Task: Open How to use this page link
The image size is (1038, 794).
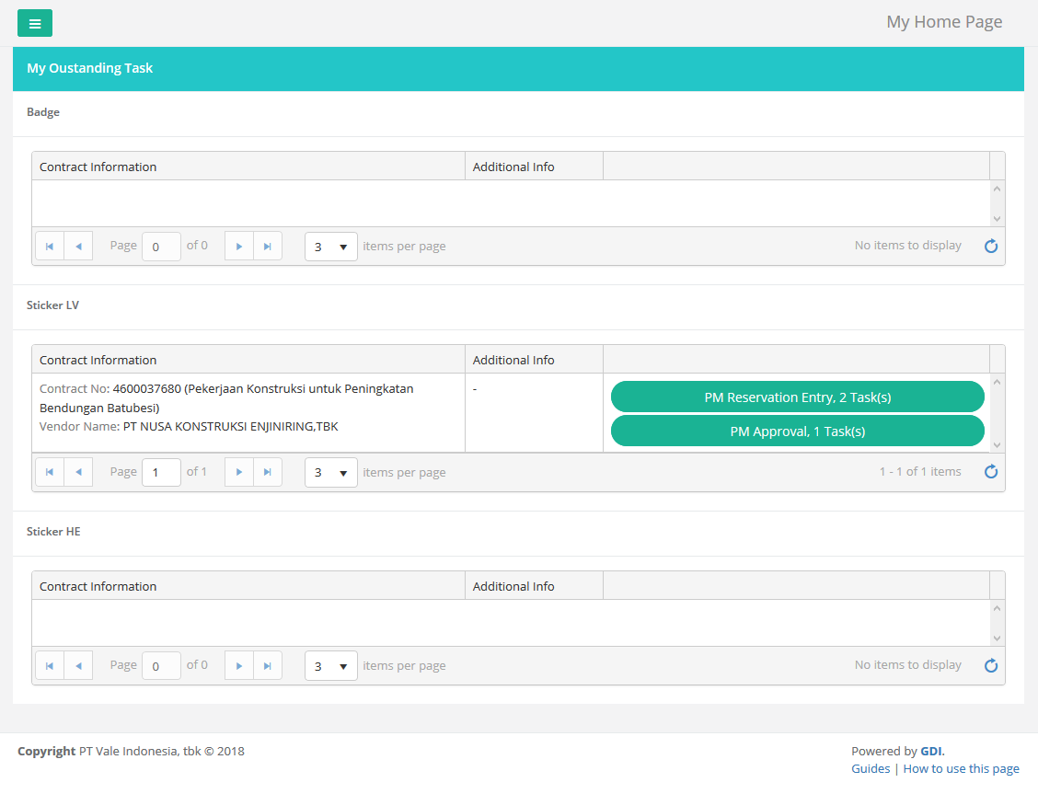Action: tap(961, 769)
